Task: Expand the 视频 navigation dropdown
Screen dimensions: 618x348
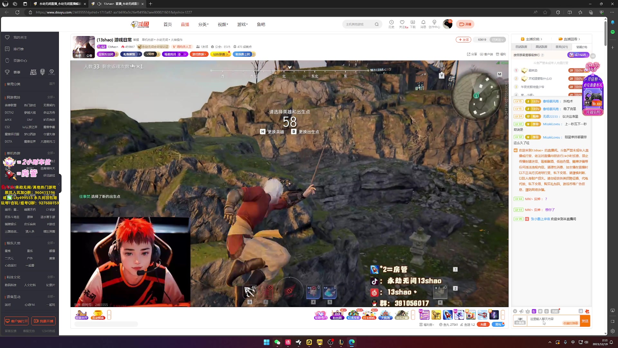Action: coord(223,24)
